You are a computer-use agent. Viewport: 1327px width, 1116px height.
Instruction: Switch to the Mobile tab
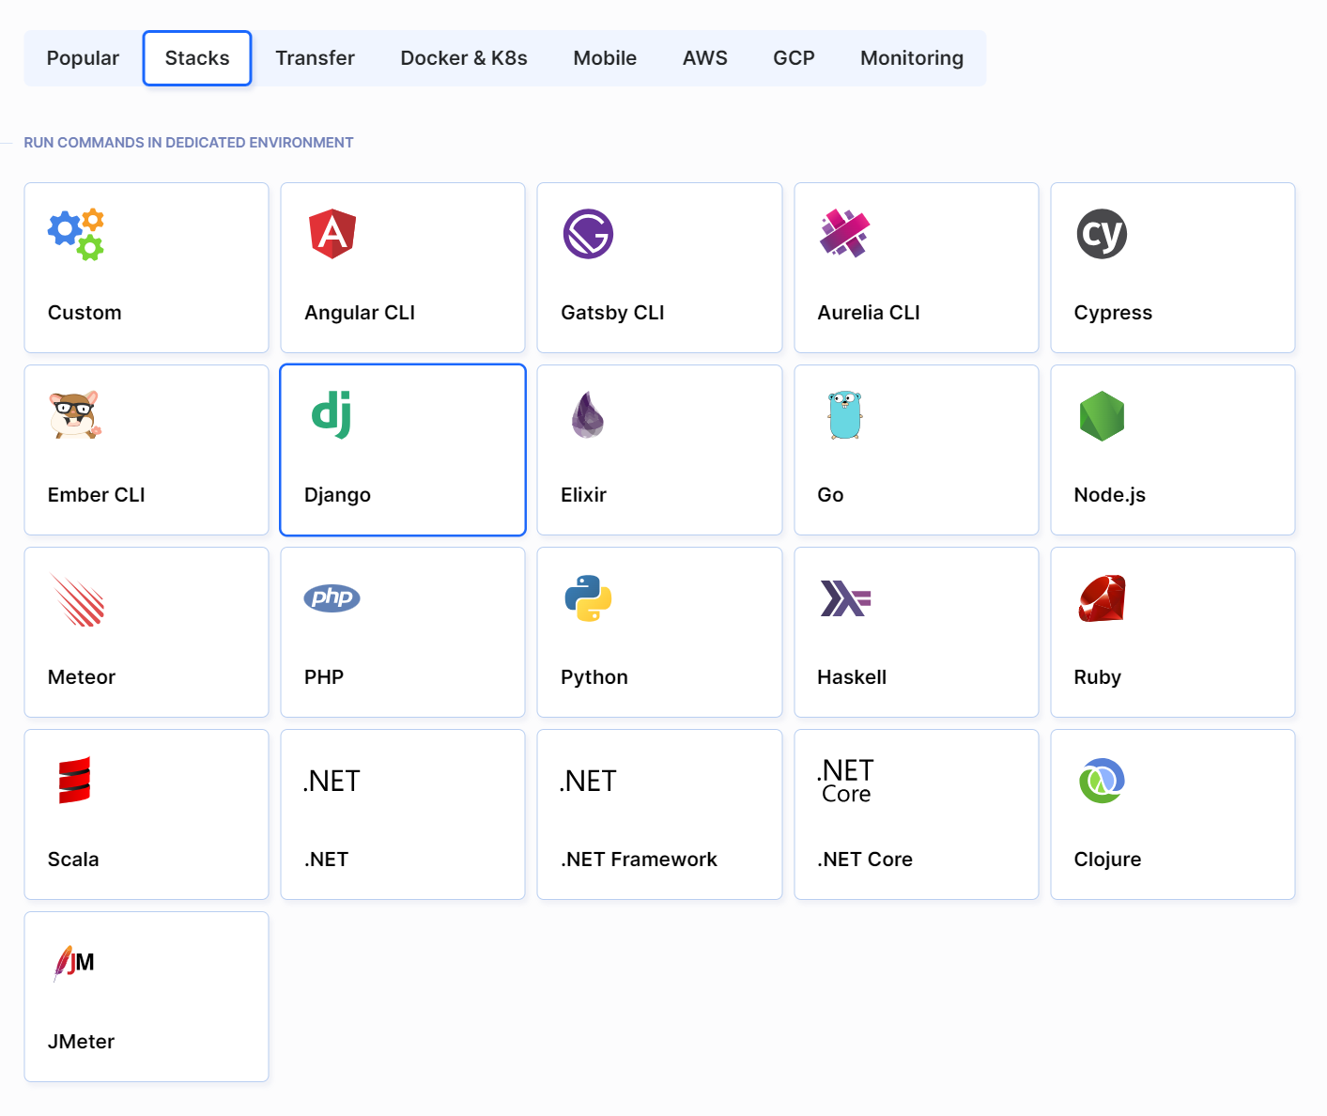[605, 58]
